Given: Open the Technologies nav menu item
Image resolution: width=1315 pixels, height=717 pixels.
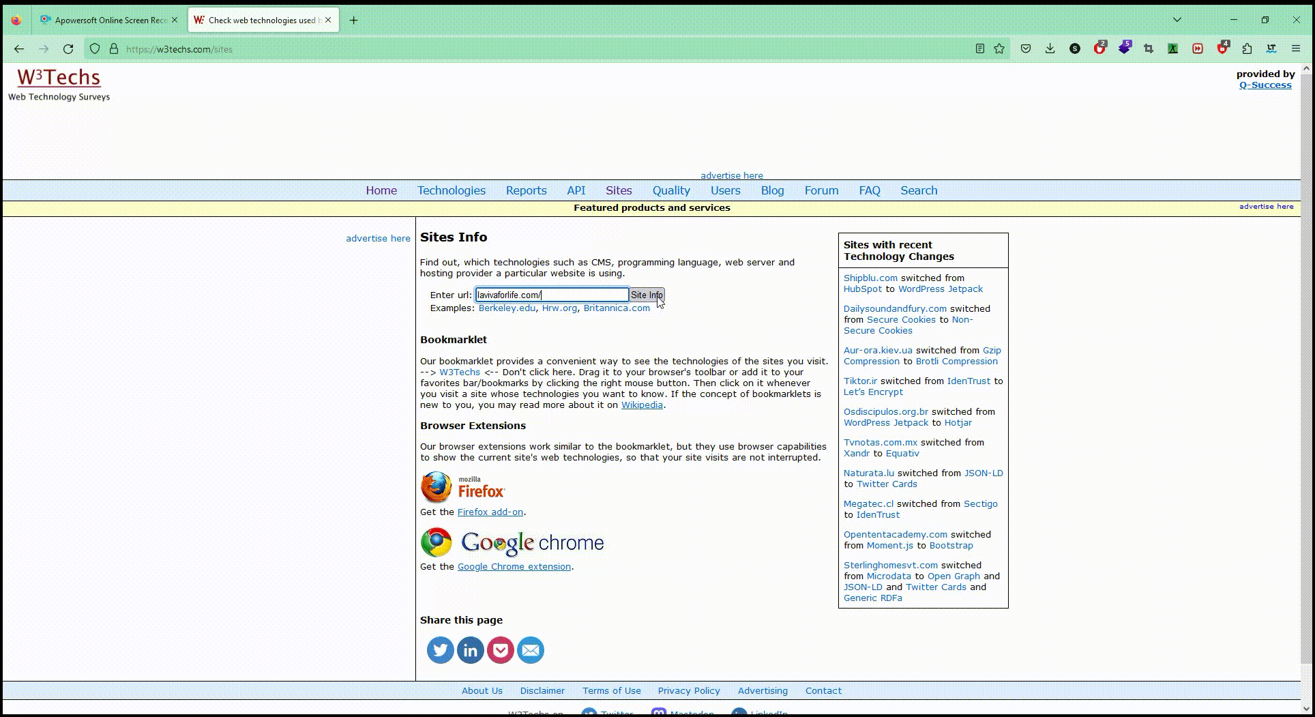Looking at the screenshot, I should coord(451,190).
